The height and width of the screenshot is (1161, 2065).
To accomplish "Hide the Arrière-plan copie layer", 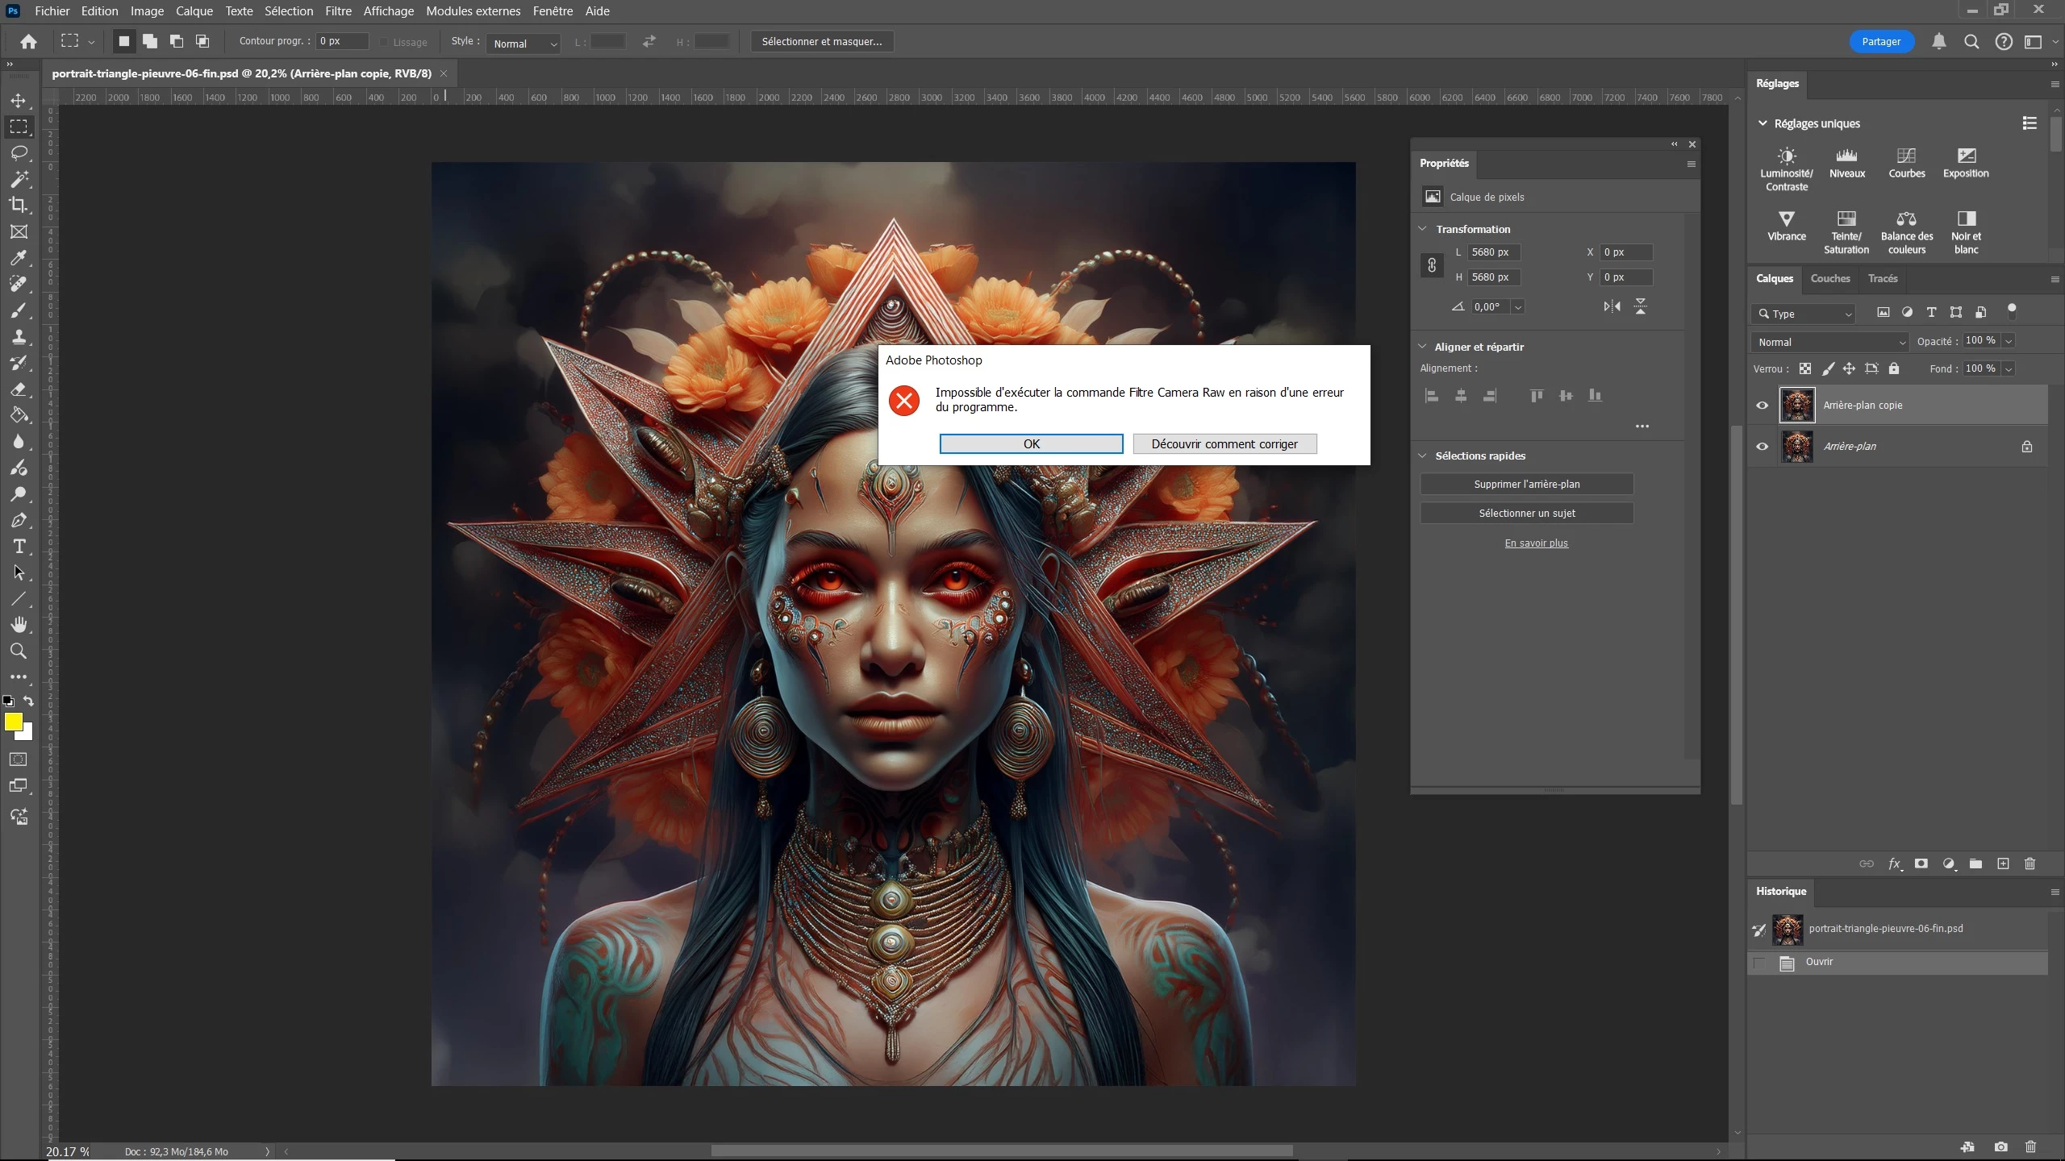I will click(x=1763, y=406).
